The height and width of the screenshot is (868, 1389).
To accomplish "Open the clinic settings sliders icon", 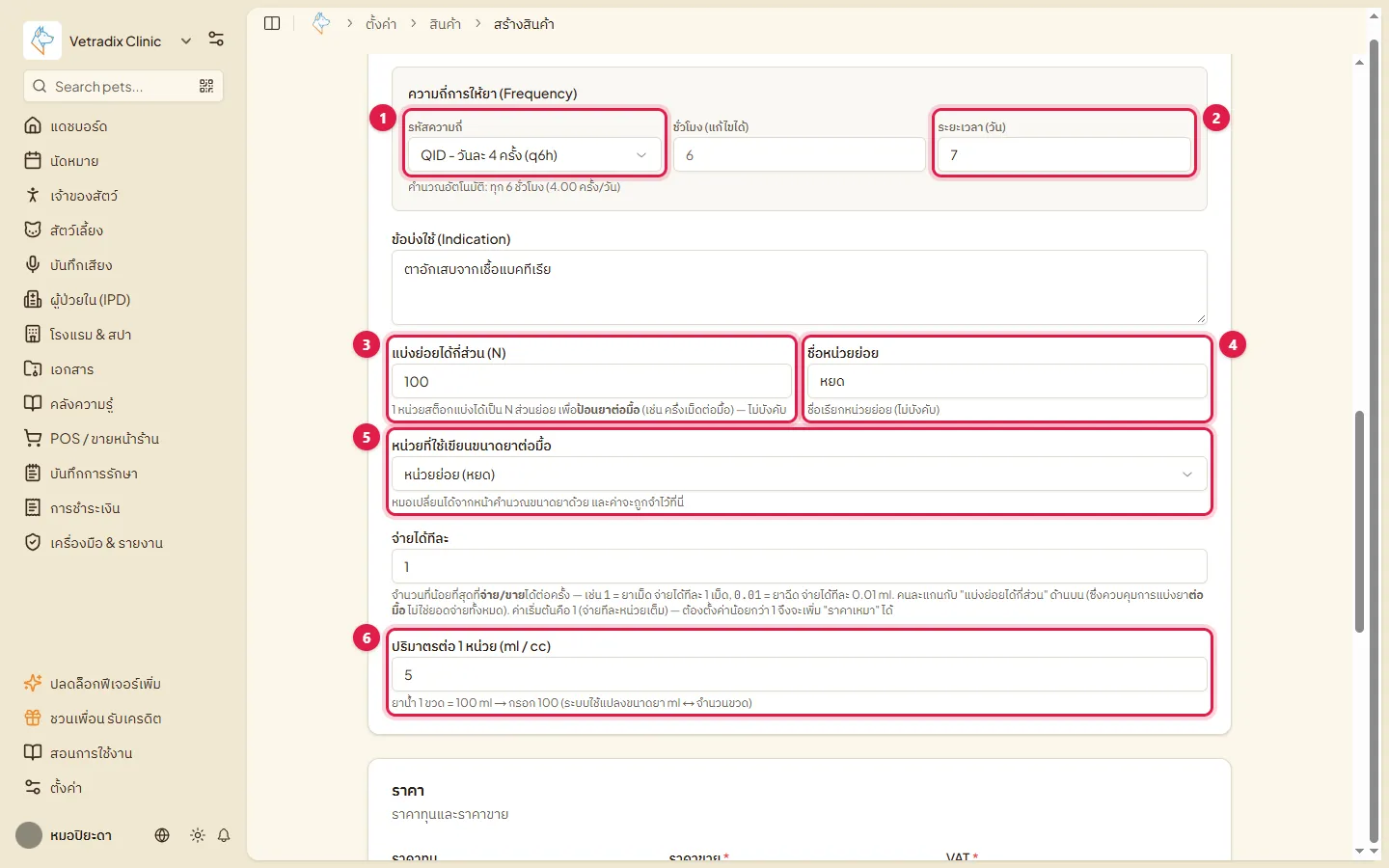I will click(x=216, y=40).
